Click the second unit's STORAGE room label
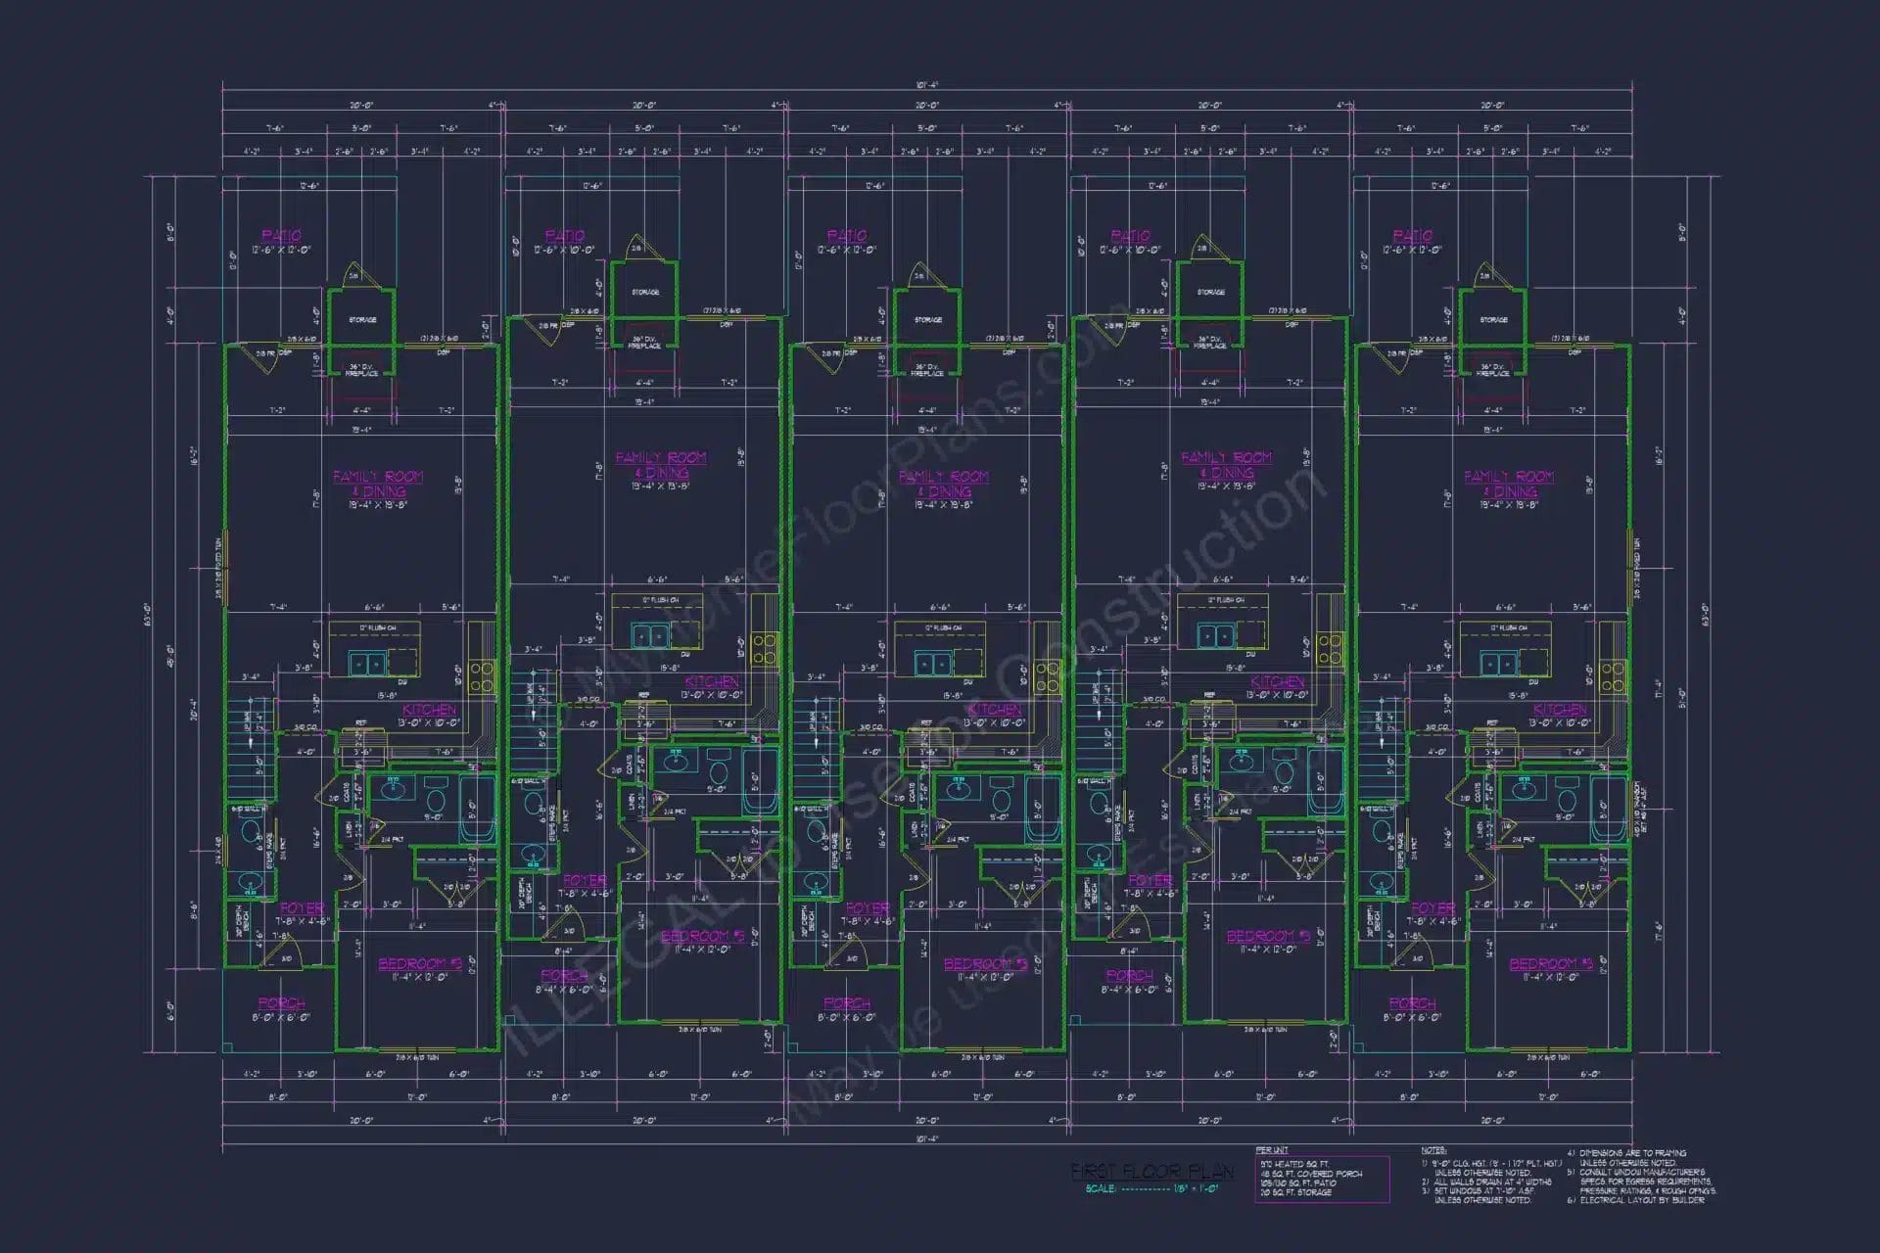1880x1253 pixels. tap(645, 293)
